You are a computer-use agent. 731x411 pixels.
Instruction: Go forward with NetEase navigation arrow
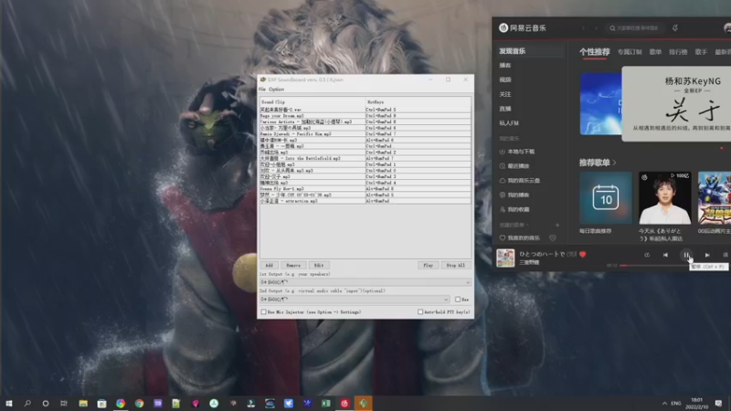[596, 28]
